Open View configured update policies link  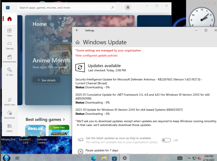[x=96, y=56]
